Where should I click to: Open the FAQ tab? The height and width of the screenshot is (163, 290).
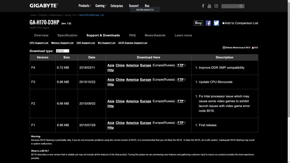(133, 35)
